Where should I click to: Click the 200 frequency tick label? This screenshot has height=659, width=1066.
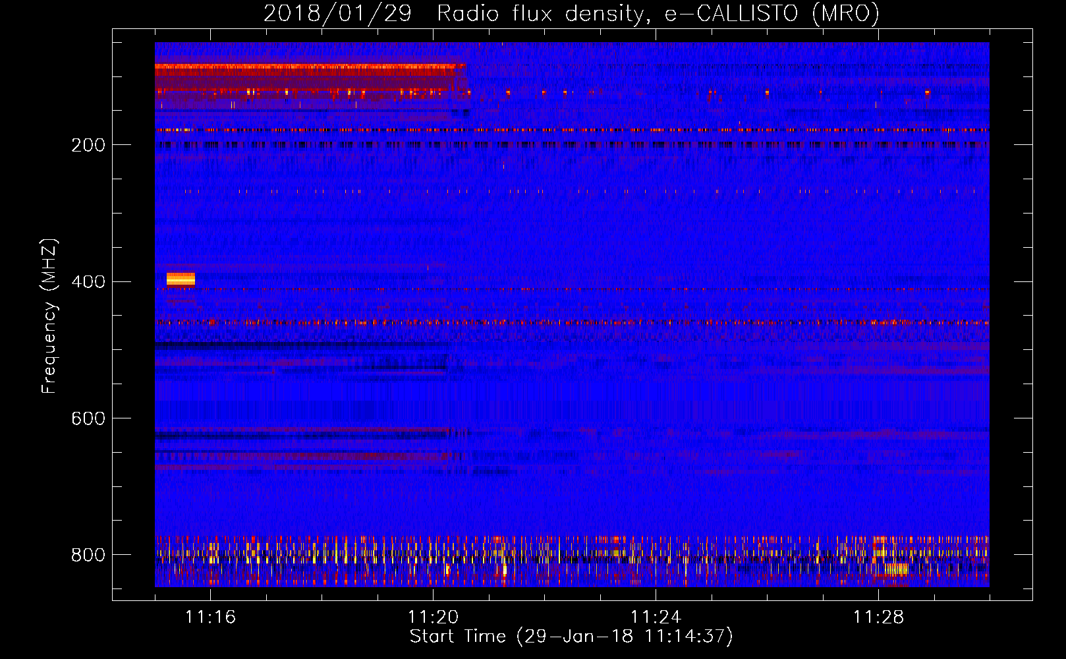[88, 145]
